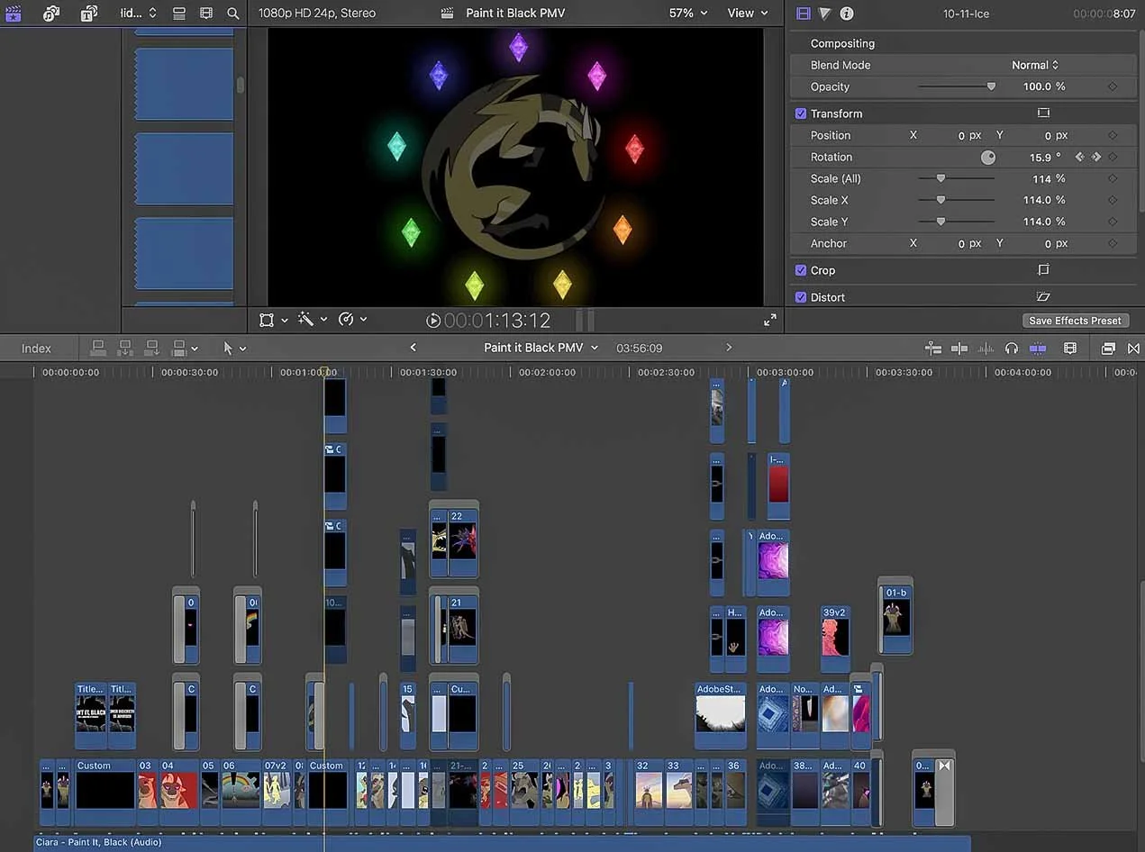Go forward in timeline history

729,348
